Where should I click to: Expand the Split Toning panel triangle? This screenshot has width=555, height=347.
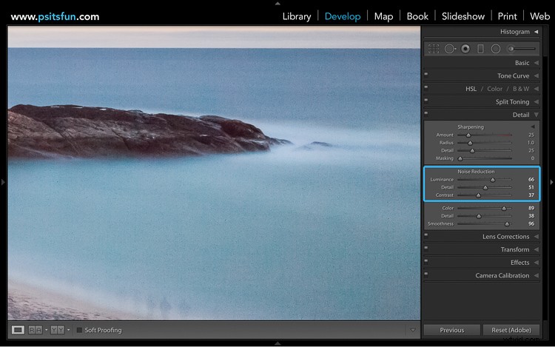(x=536, y=102)
